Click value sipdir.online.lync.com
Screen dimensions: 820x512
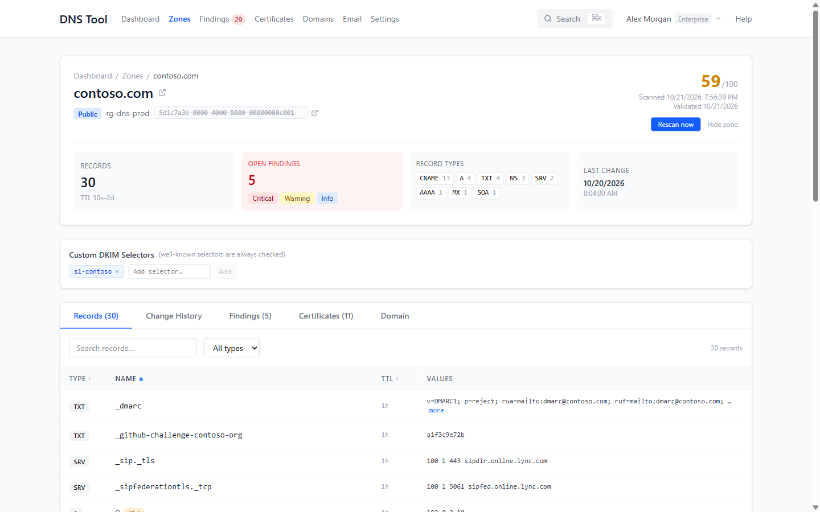[x=506, y=461]
